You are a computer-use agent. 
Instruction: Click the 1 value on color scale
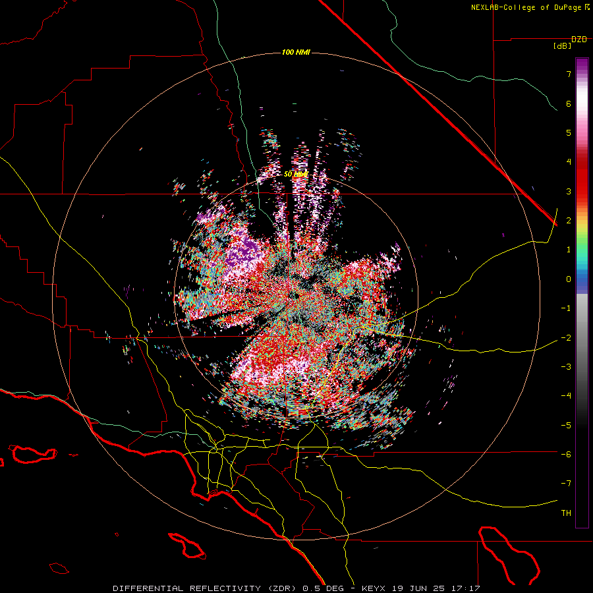569,250
